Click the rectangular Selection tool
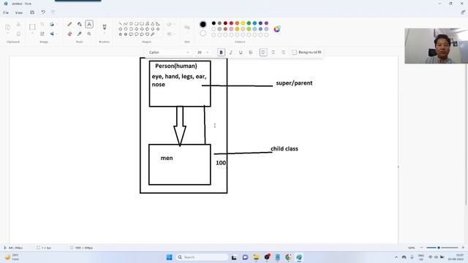468x263 pixels. pos(32,27)
